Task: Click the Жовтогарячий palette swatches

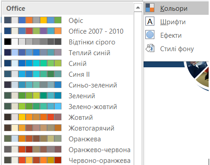Action: [x=33, y=128]
